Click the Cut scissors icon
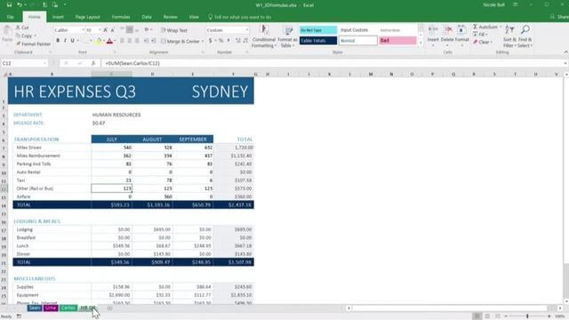Viewport: 569px width, 320px height. (x=18, y=28)
